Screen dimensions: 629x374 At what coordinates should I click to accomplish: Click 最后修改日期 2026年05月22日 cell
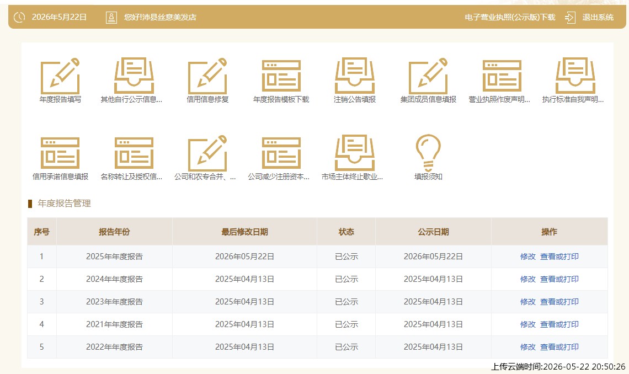pyautogui.click(x=244, y=257)
